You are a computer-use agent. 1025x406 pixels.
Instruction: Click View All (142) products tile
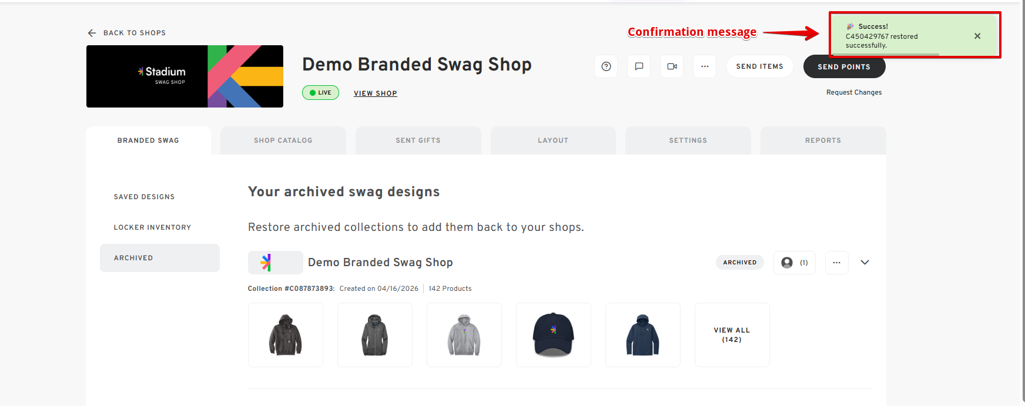click(x=732, y=335)
